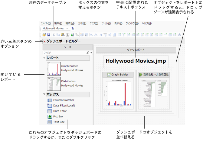Click the Text Box label
Image resolution: width=203 pixels, height=142 pixels.
[x=59, y=122]
